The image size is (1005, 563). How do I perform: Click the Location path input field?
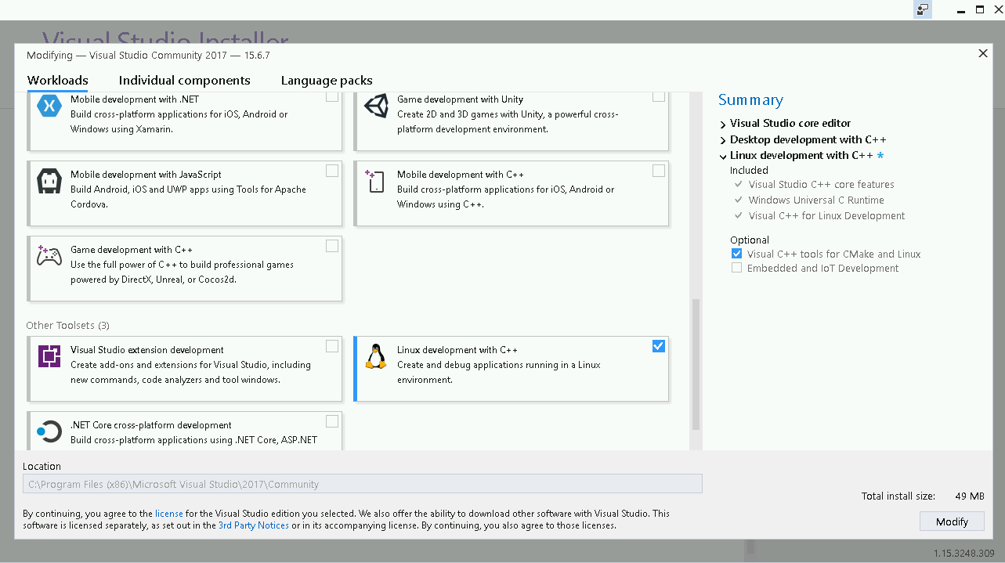pyautogui.click(x=363, y=484)
